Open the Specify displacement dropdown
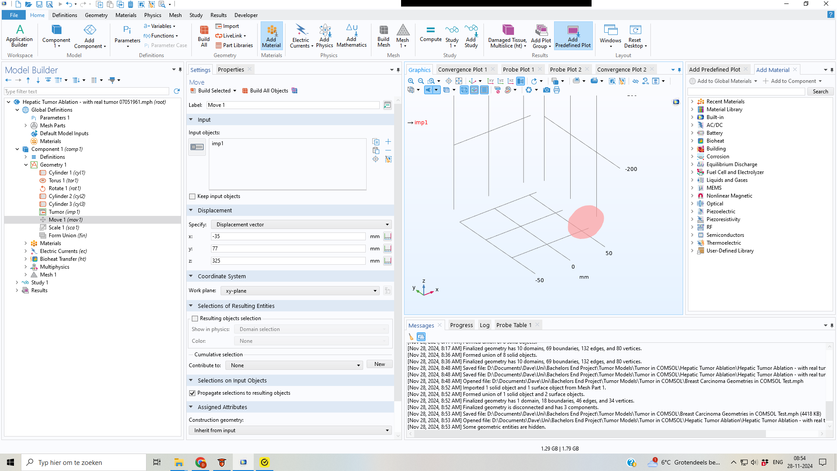 pyautogui.click(x=301, y=225)
